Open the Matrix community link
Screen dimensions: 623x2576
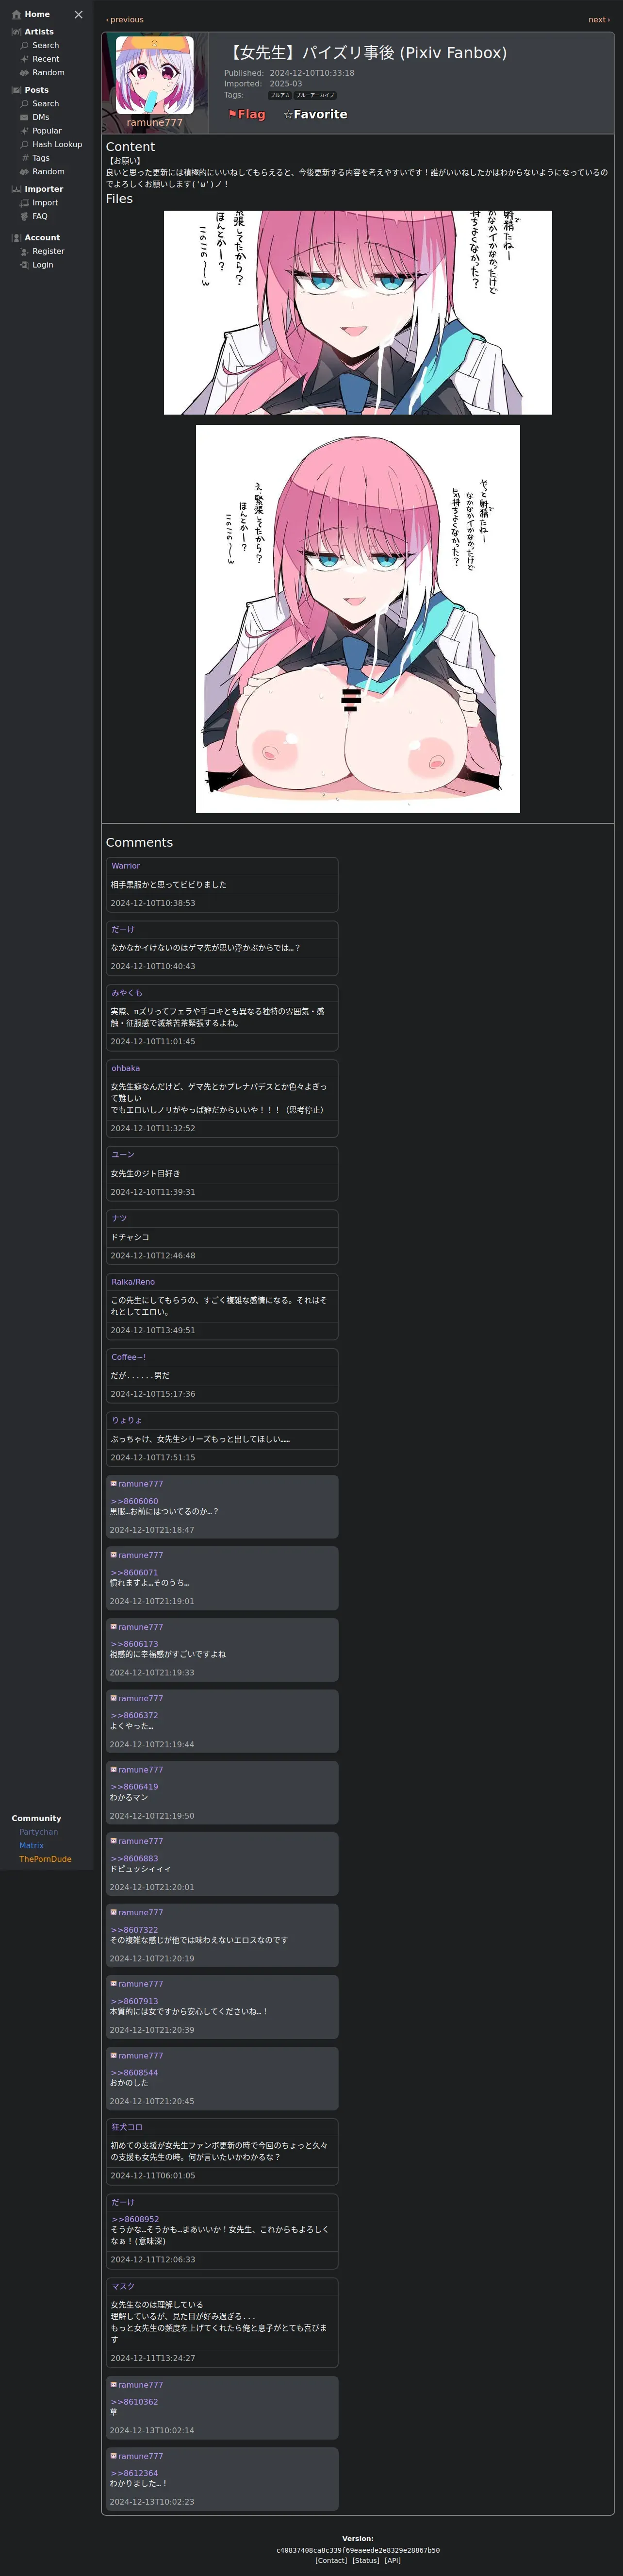(31, 1845)
